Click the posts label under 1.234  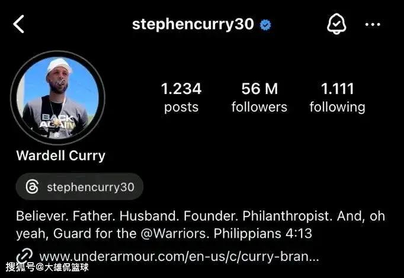(181, 108)
